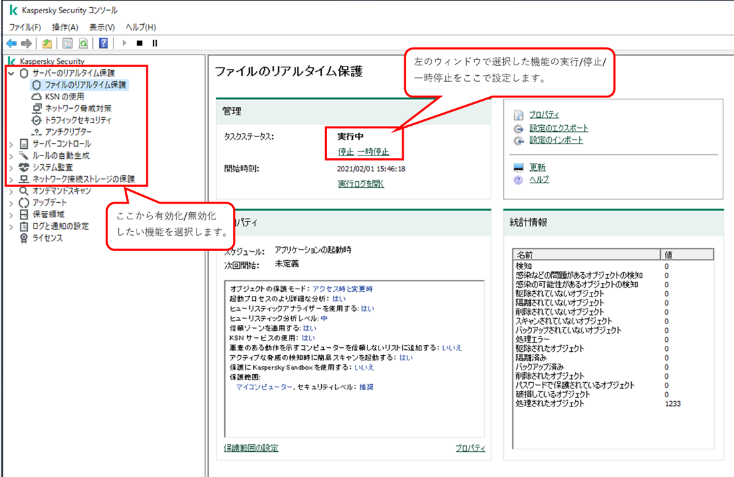
Task: Click the Up one level folder icon
Action: [x=47, y=43]
